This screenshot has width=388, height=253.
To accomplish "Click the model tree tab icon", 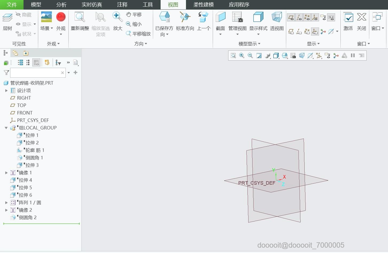I will (6, 53).
